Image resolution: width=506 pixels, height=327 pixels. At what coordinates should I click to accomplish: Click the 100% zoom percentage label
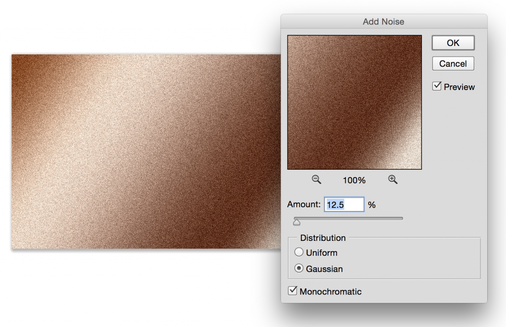(x=354, y=180)
